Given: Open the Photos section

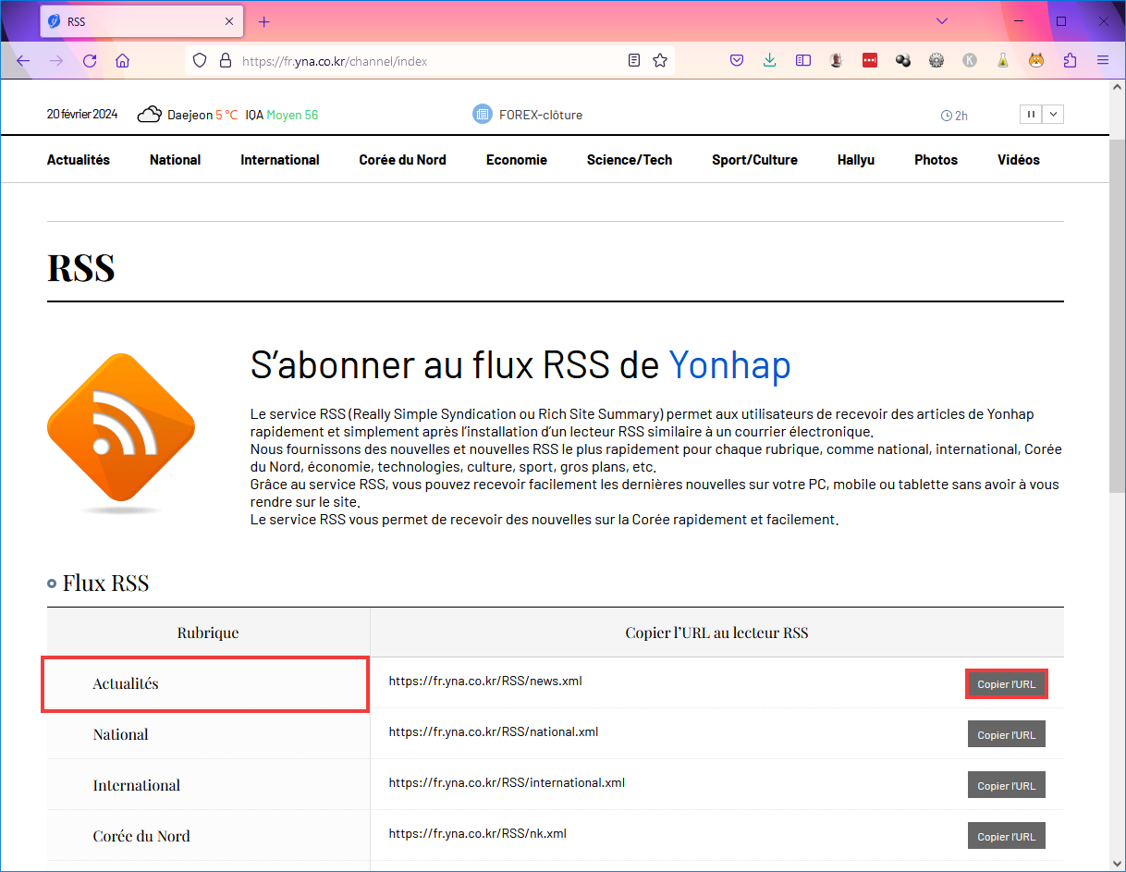Looking at the screenshot, I should click(936, 160).
